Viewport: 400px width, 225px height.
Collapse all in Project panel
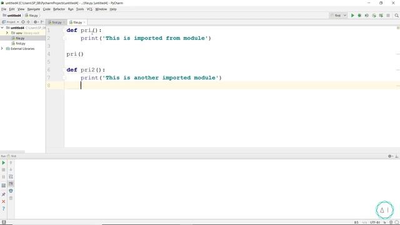(28, 22)
